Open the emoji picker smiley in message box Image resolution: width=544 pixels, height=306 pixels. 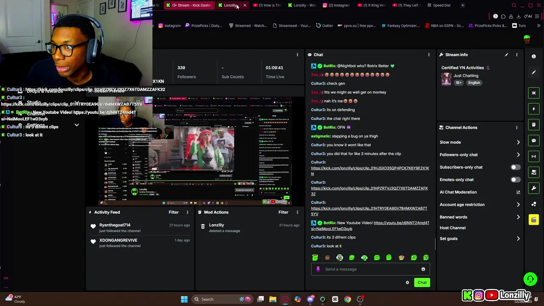[x=423, y=269]
